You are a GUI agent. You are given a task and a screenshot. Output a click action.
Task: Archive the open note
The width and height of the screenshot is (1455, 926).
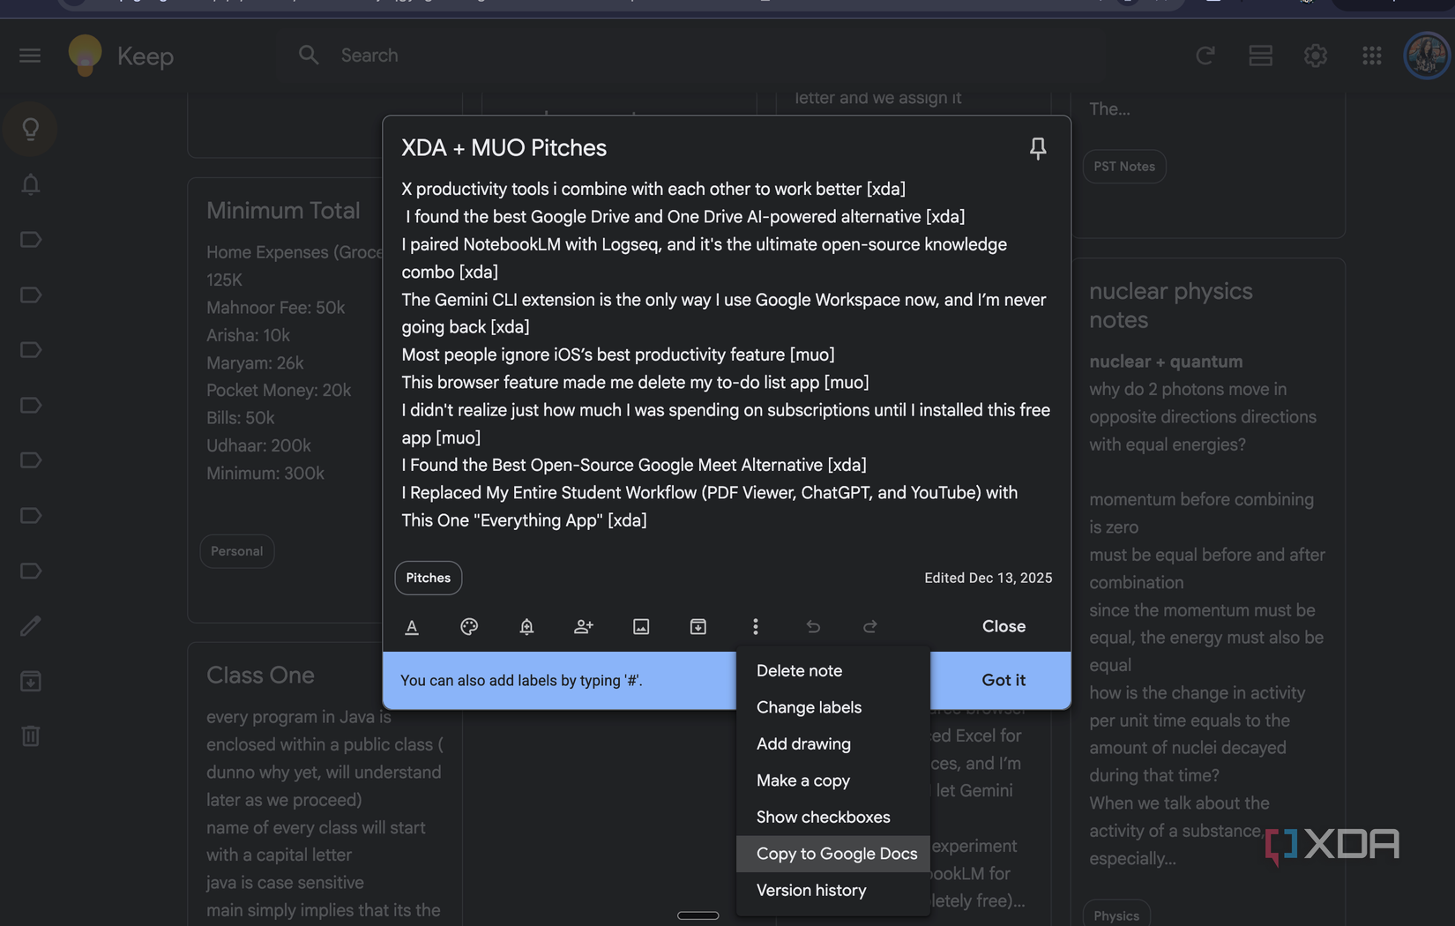click(698, 626)
